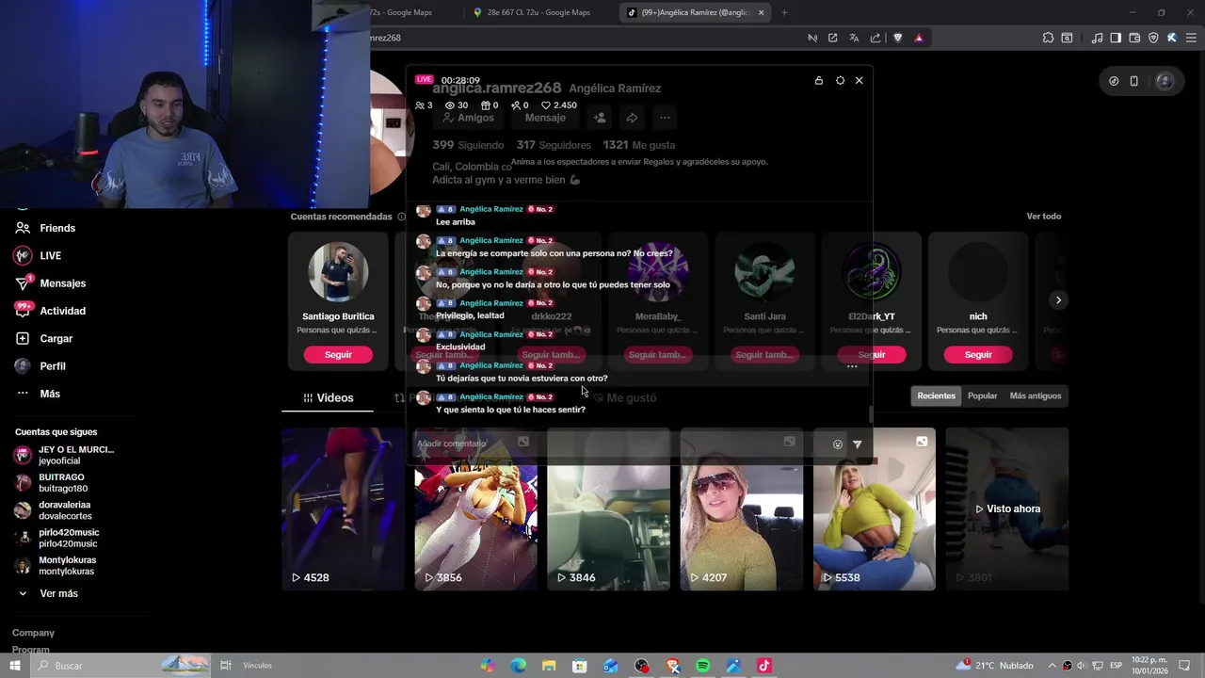This screenshot has width=1205, height=678.
Task: Click the chat overlay scrollbar thumb
Action: [871, 414]
